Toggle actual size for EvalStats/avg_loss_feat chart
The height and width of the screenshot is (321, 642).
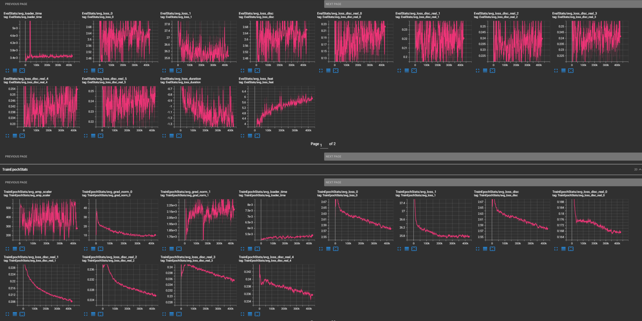click(242, 136)
